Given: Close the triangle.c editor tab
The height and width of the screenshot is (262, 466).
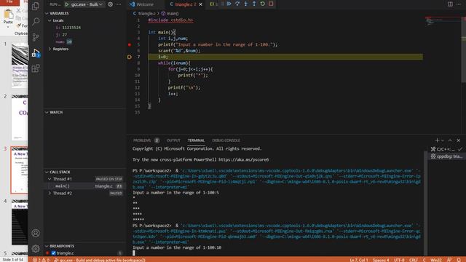Looking at the screenshot, I should [x=201, y=4].
